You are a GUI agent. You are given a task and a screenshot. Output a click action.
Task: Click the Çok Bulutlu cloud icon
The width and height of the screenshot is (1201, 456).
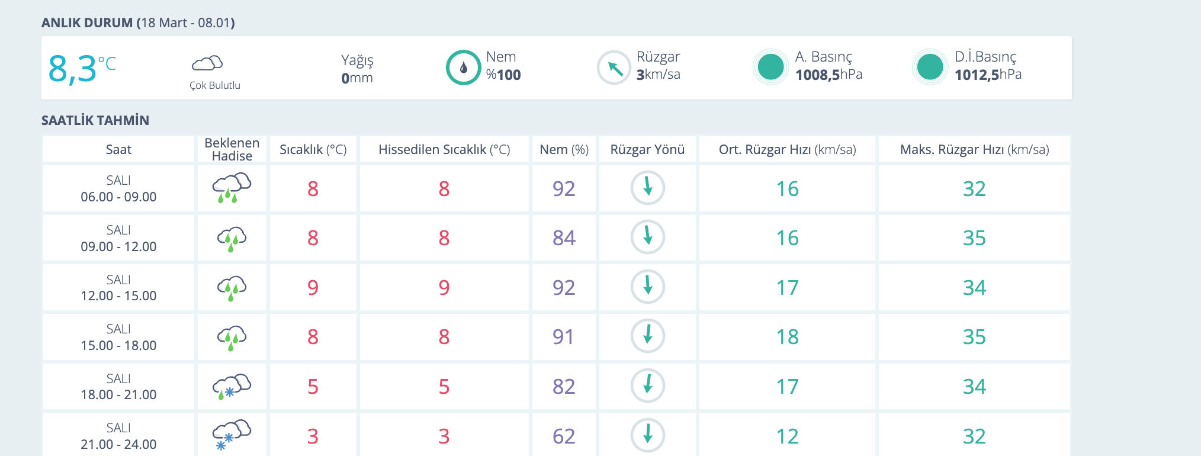207,63
